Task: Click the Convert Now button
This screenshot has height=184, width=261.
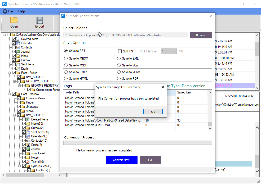Action: pyautogui.click(x=122, y=160)
